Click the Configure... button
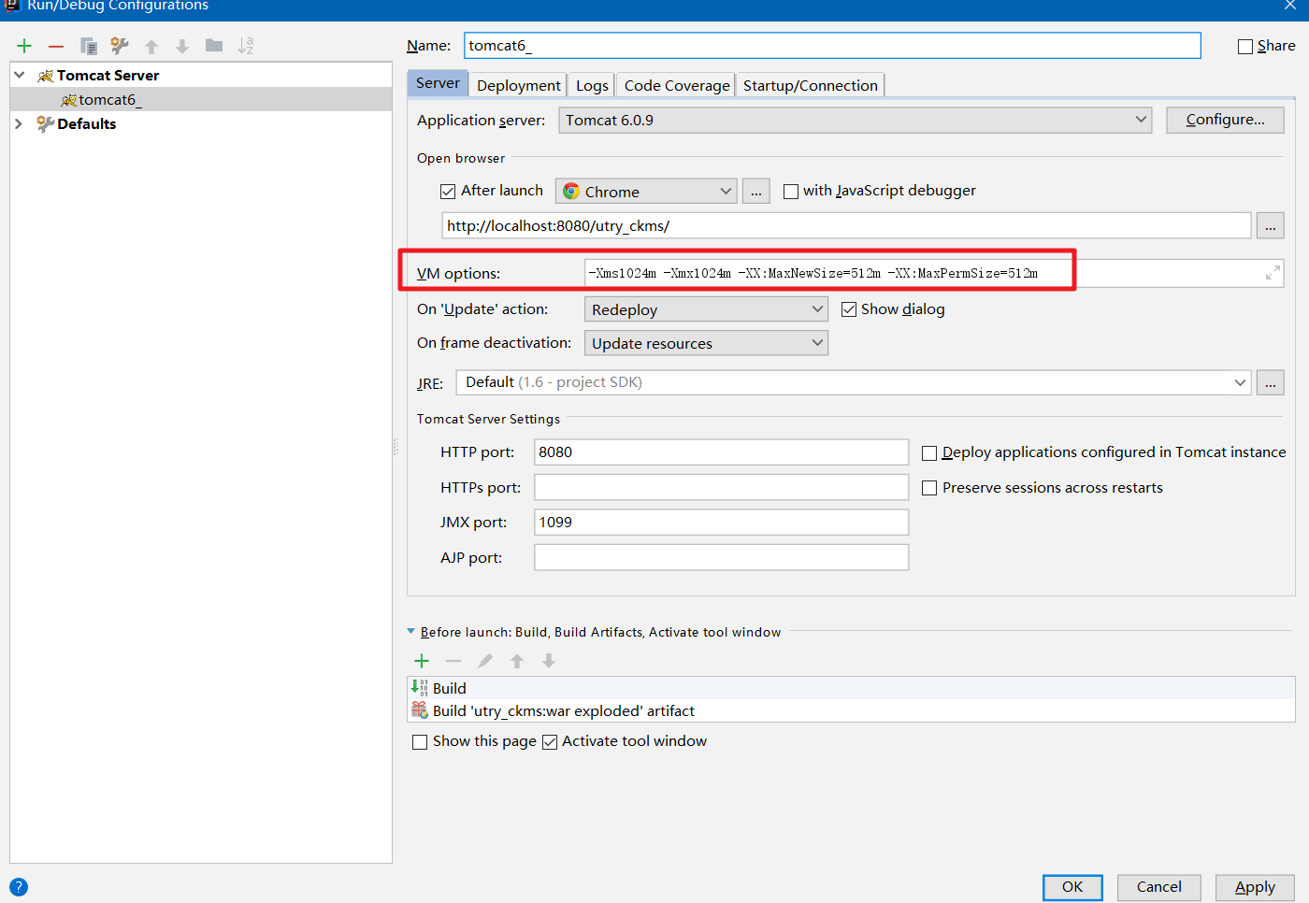1309x903 pixels. (x=1225, y=120)
